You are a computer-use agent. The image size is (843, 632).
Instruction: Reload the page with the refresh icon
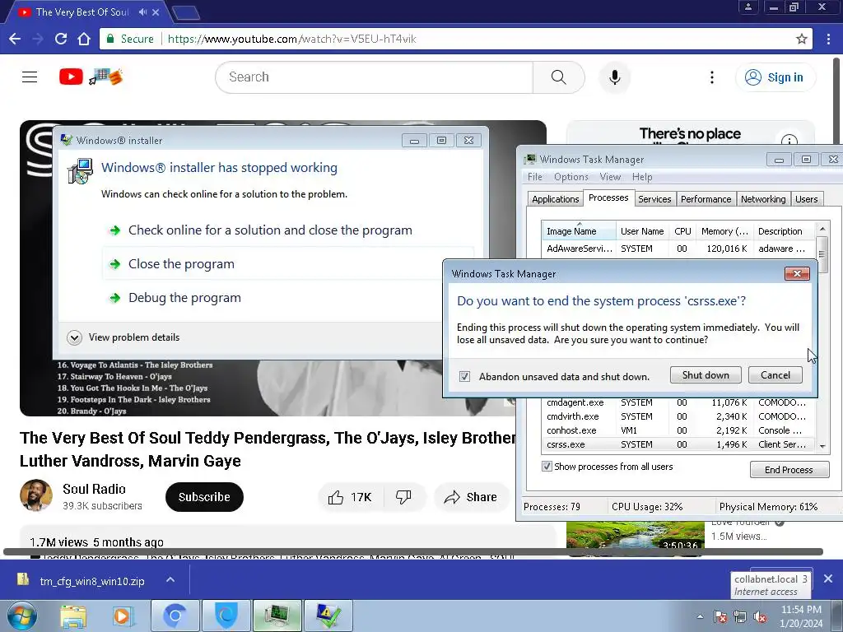click(x=61, y=39)
